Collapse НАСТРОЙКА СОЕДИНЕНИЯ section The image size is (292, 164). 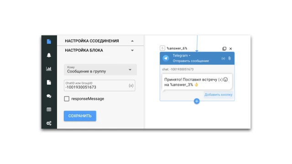pos(132,41)
